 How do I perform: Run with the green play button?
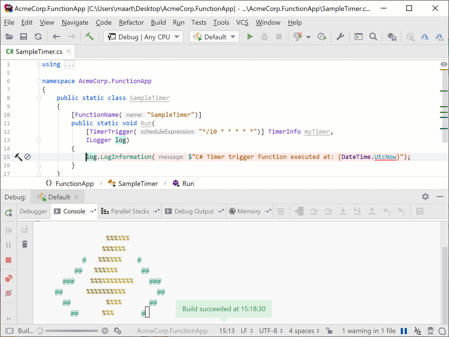[x=250, y=37]
